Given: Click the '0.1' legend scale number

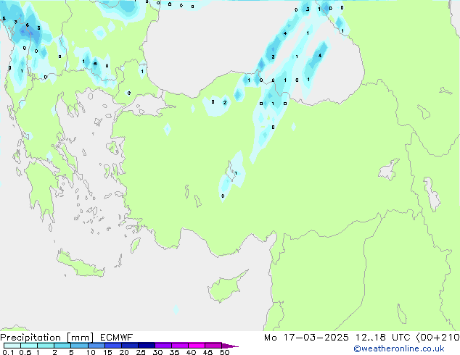Looking at the screenshot, I should point(8,352).
